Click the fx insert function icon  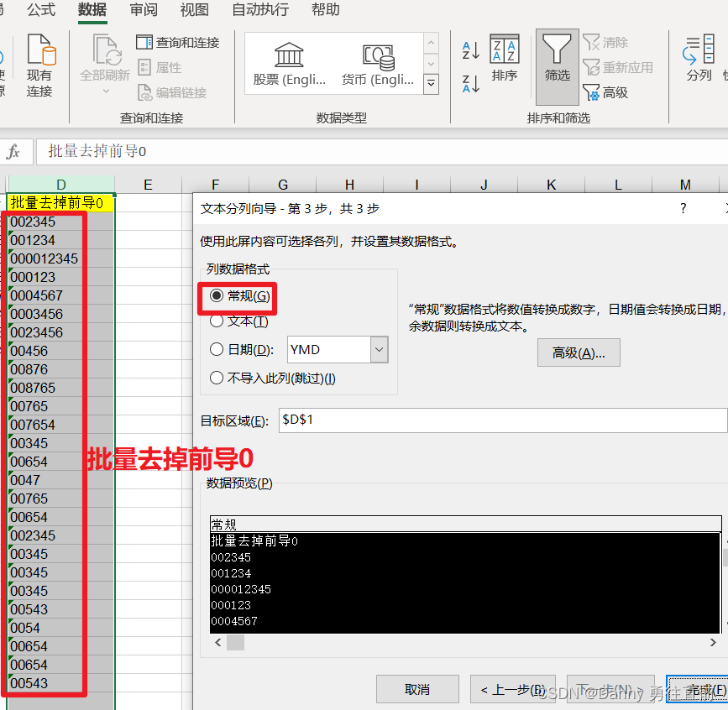coord(13,152)
